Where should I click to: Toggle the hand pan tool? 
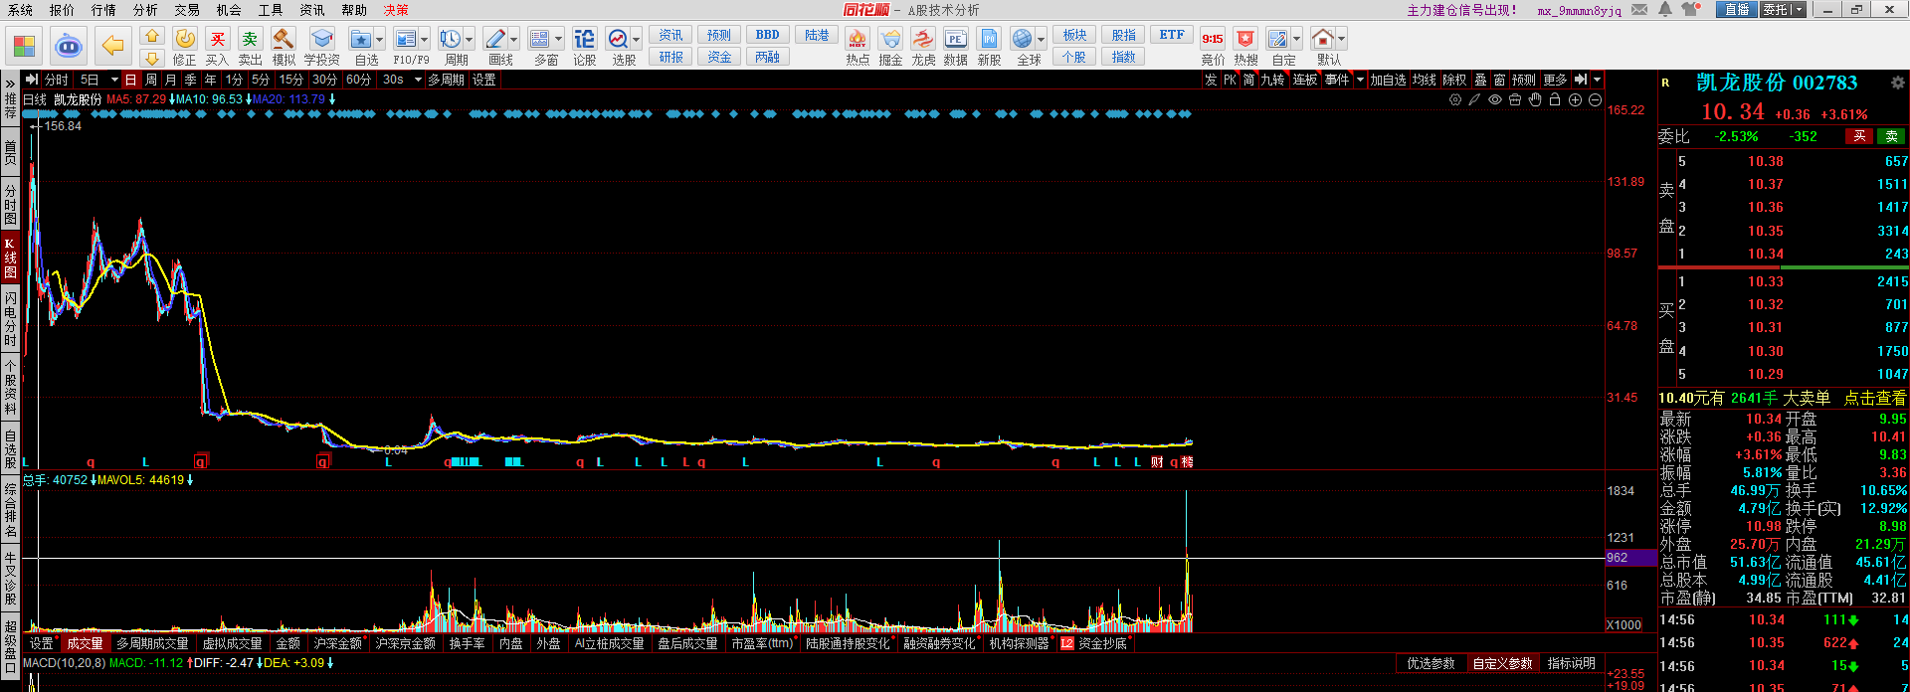(1535, 99)
